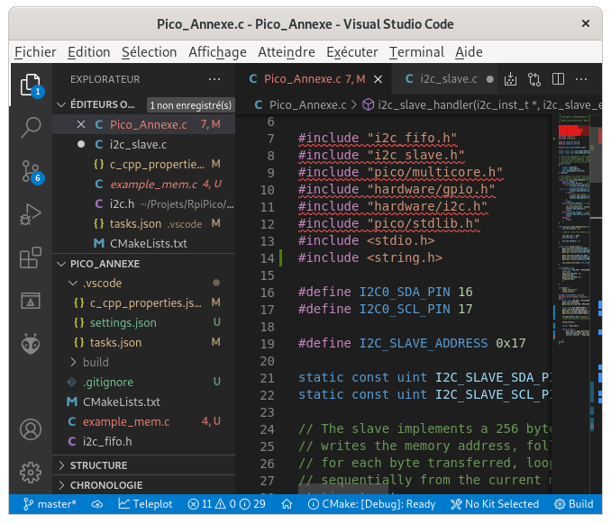Open the Explorer view in activity bar
Image resolution: width=611 pixels, height=523 pixels.
coord(31,85)
